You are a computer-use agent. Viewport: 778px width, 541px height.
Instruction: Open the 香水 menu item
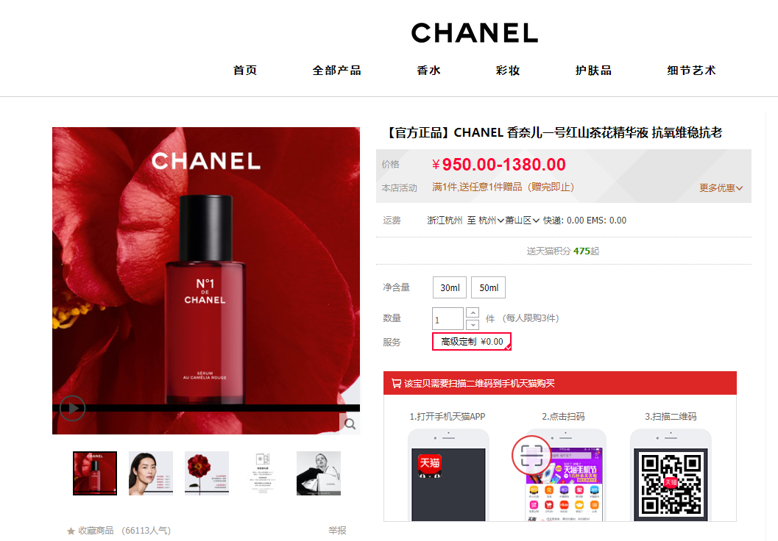coord(428,71)
